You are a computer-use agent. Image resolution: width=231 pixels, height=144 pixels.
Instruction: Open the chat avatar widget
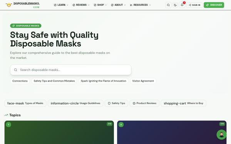221,134
